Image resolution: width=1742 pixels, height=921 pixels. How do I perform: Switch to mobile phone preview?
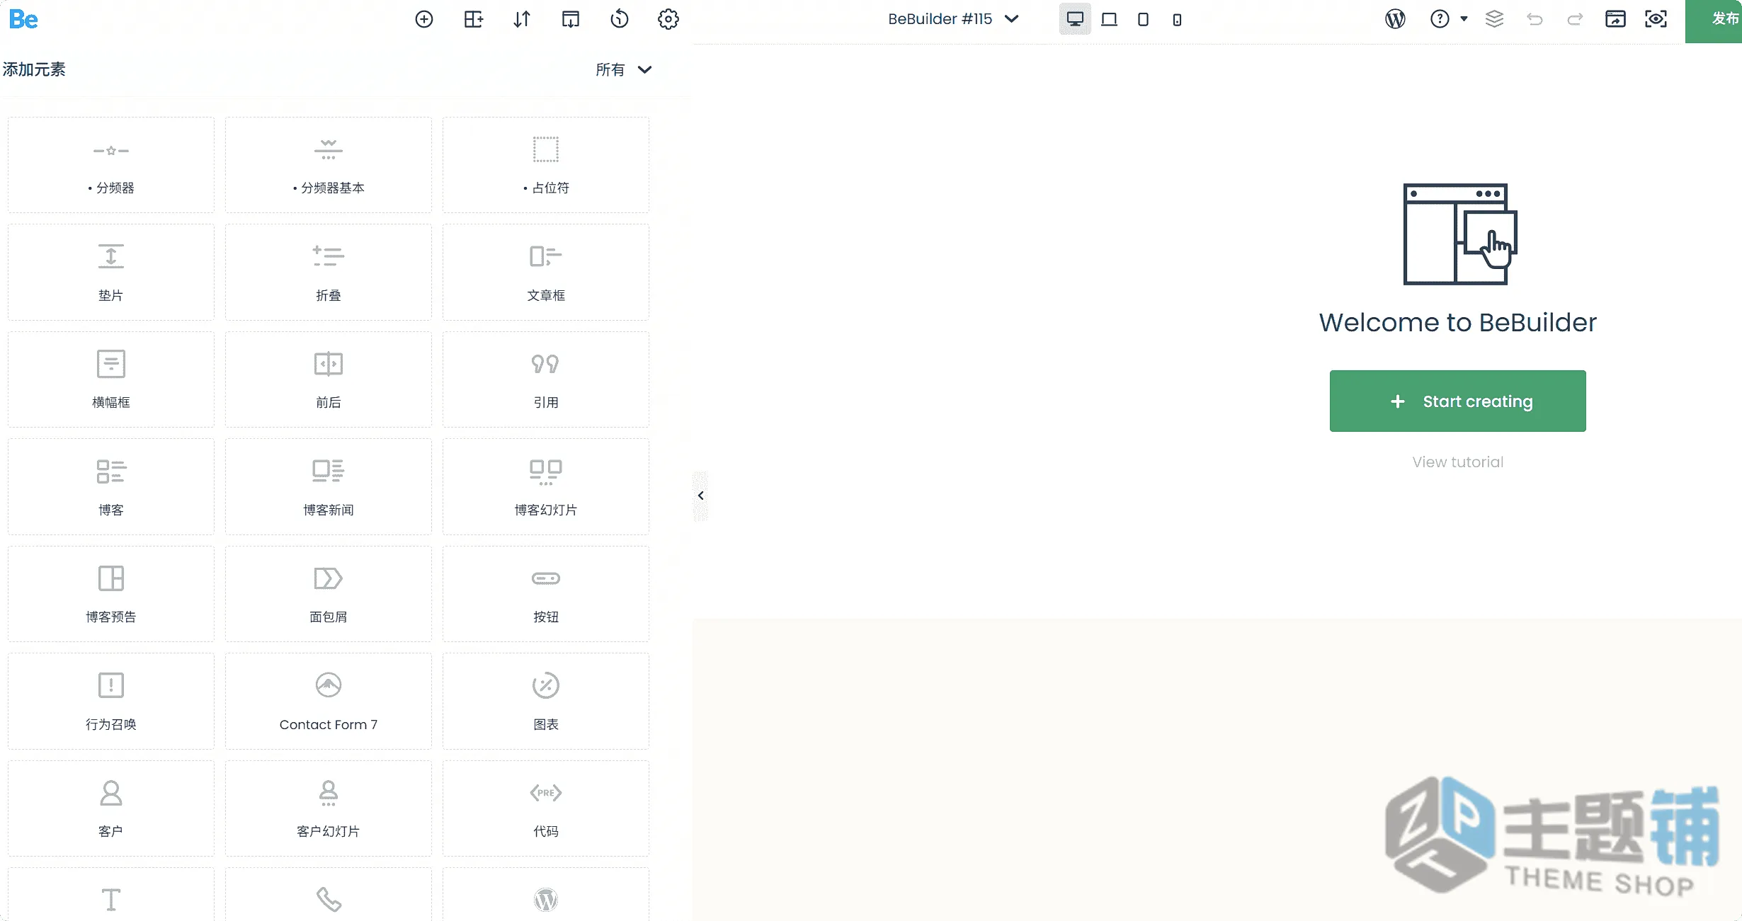pos(1177,20)
